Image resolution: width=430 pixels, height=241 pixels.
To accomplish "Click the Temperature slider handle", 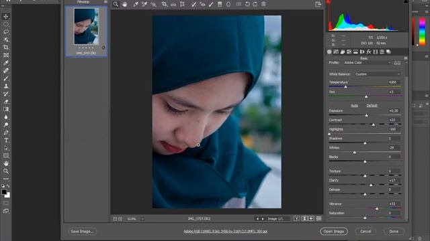I will [x=345, y=87].
